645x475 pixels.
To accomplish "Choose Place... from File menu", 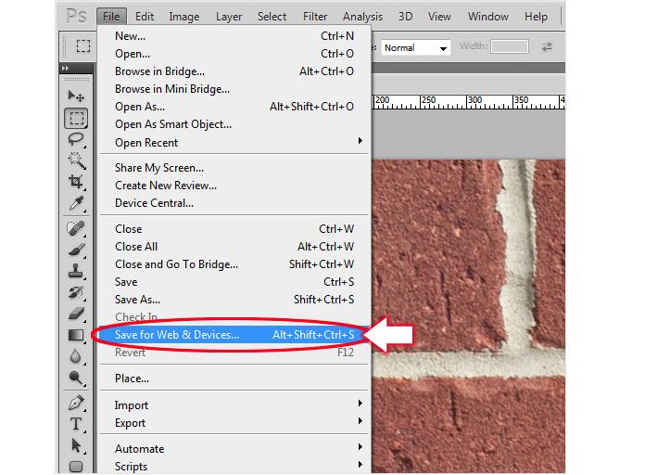I will click(234, 379).
